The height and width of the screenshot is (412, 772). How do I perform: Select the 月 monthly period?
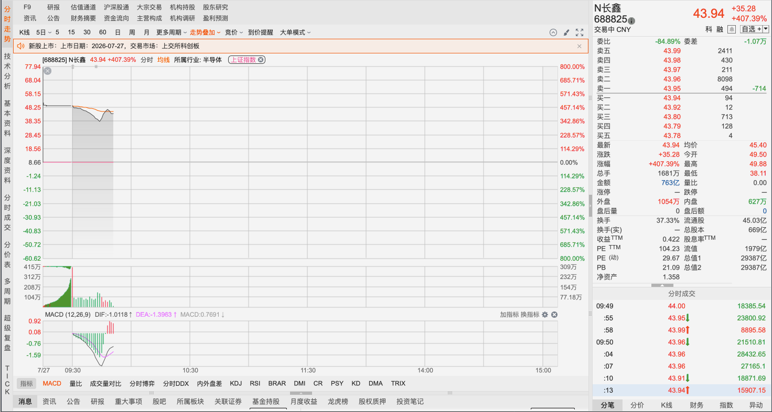pyautogui.click(x=147, y=32)
